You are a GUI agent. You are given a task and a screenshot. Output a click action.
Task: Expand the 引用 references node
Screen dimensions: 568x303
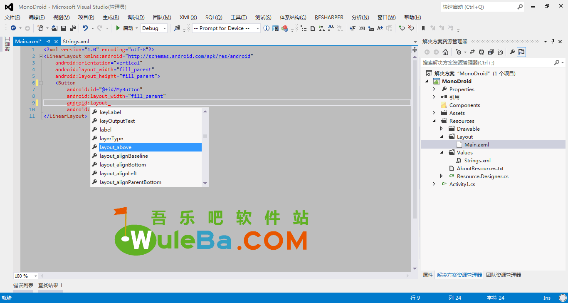[434, 97]
